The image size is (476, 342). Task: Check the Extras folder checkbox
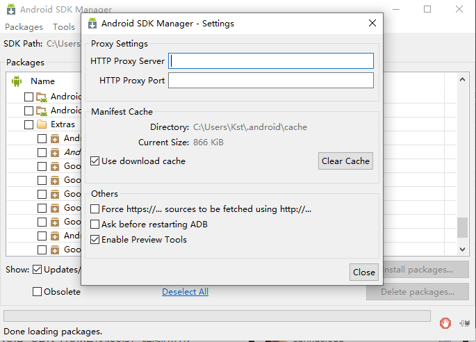point(29,124)
